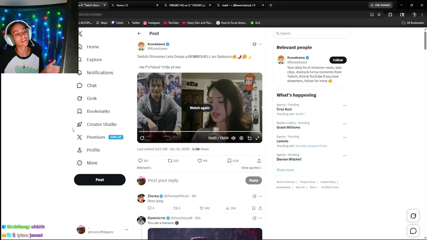Viewport: 427px width, 240px height.
Task: Enter fullscreen on the video
Action: pos(258,138)
